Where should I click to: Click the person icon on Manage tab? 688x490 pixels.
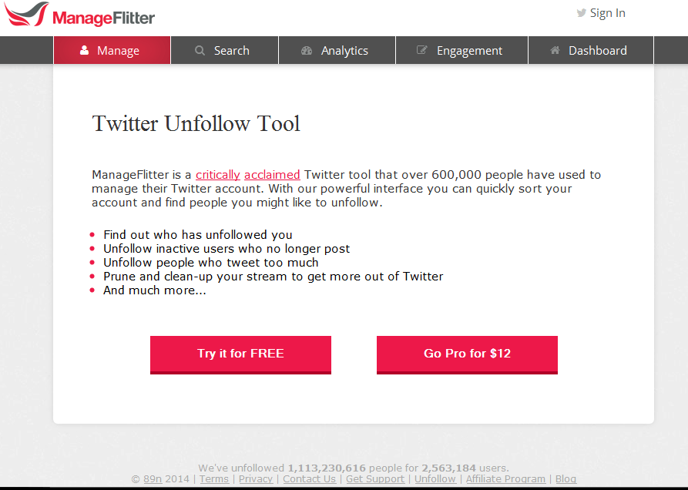[85, 51]
